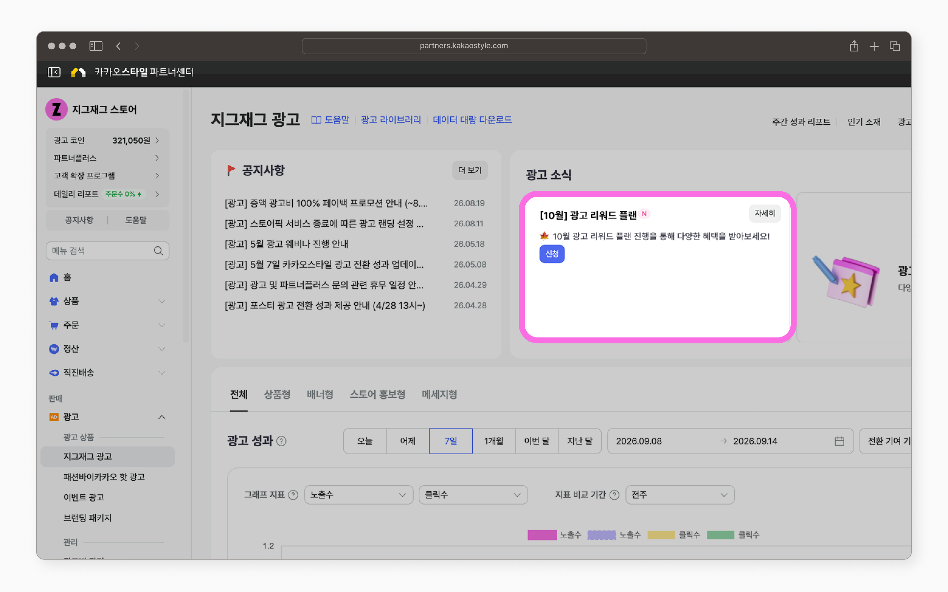Image resolution: width=948 pixels, height=592 pixels.
Task: Toggle the purple 노출수 legend swatch
Action: (x=602, y=535)
